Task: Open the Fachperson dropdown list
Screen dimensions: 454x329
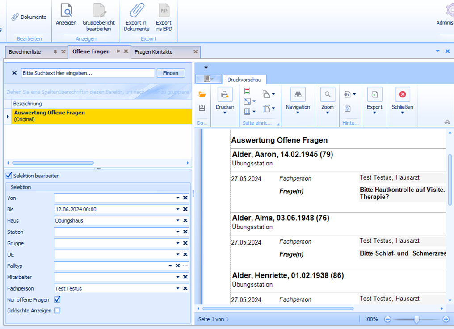Action: click(178, 289)
